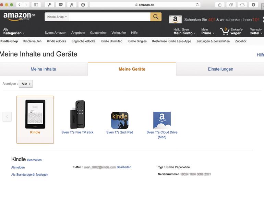
Task: Open Kindle Singles menu item
Action: click(137, 41)
